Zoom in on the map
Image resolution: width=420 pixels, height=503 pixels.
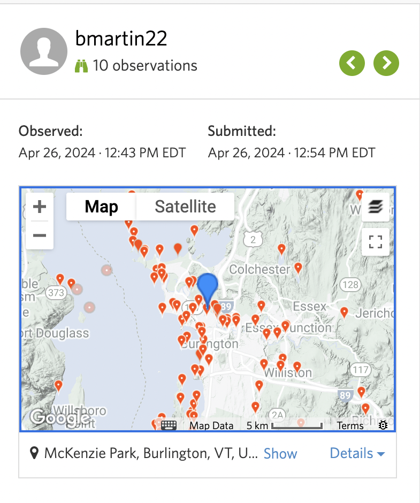(40, 207)
